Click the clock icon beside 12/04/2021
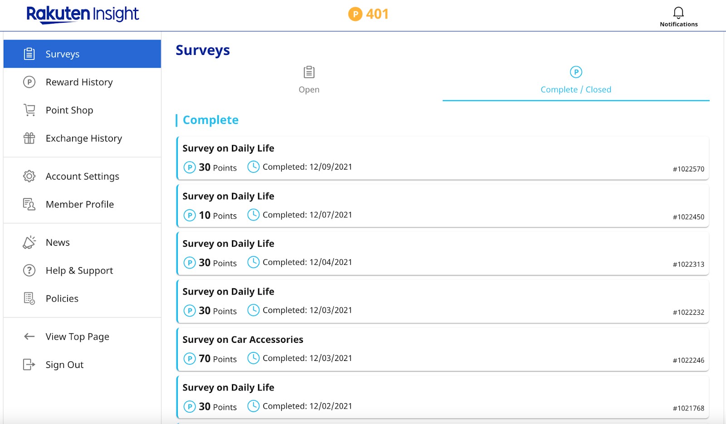The height and width of the screenshot is (424, 726). coord(253,262)
